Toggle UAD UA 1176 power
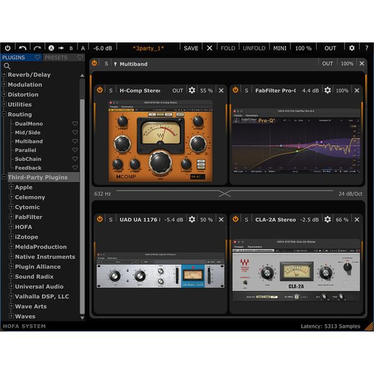Viewport: 374px width, 374px height. coord(100,219)
